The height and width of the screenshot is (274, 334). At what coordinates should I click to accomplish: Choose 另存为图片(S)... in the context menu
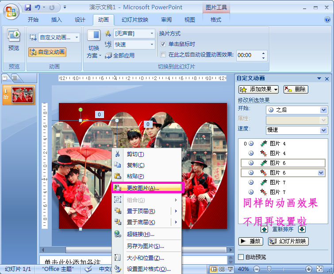tap(146, 246)
